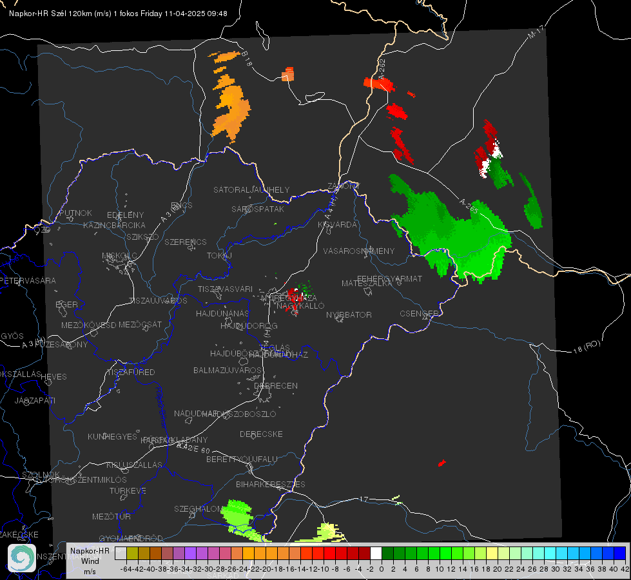Click the tiny red echo in the southeast

[442, 463]
